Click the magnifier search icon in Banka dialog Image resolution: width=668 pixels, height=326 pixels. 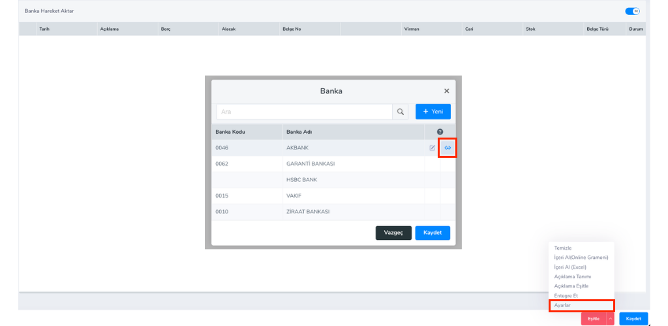click(x=401, y=111)
